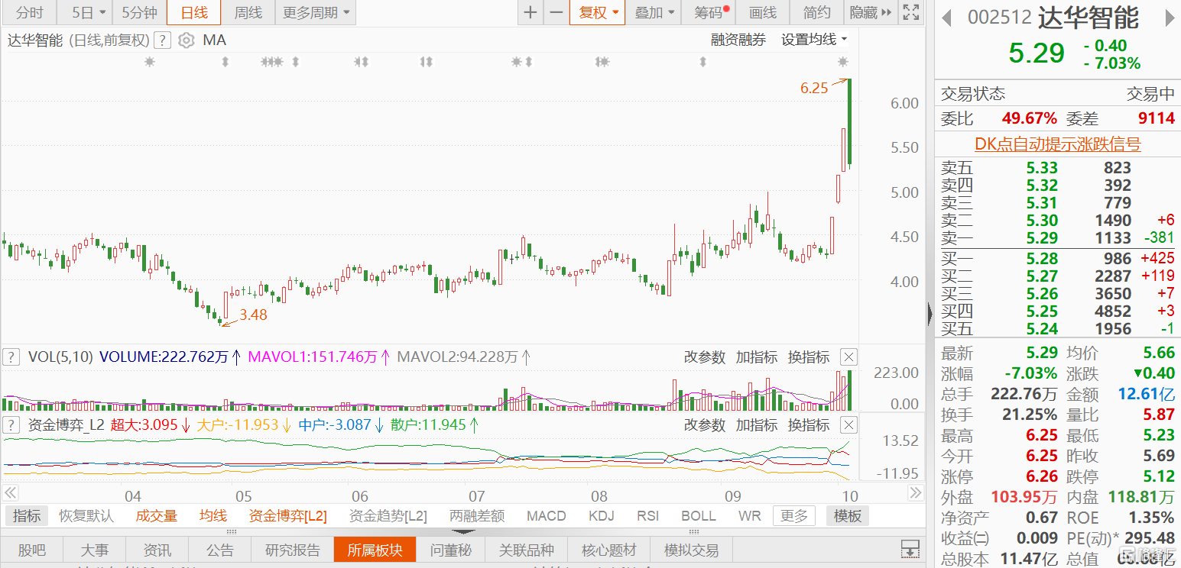Open 更多周期 dropdown
Viewport: 1181px width, 568px height.
pos(316,12)
